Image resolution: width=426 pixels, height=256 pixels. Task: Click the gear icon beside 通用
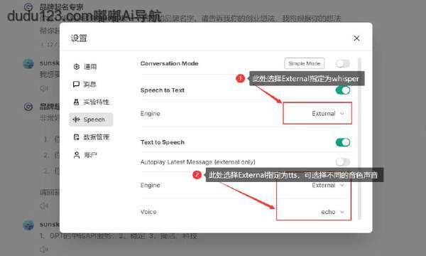click(77, 67)
